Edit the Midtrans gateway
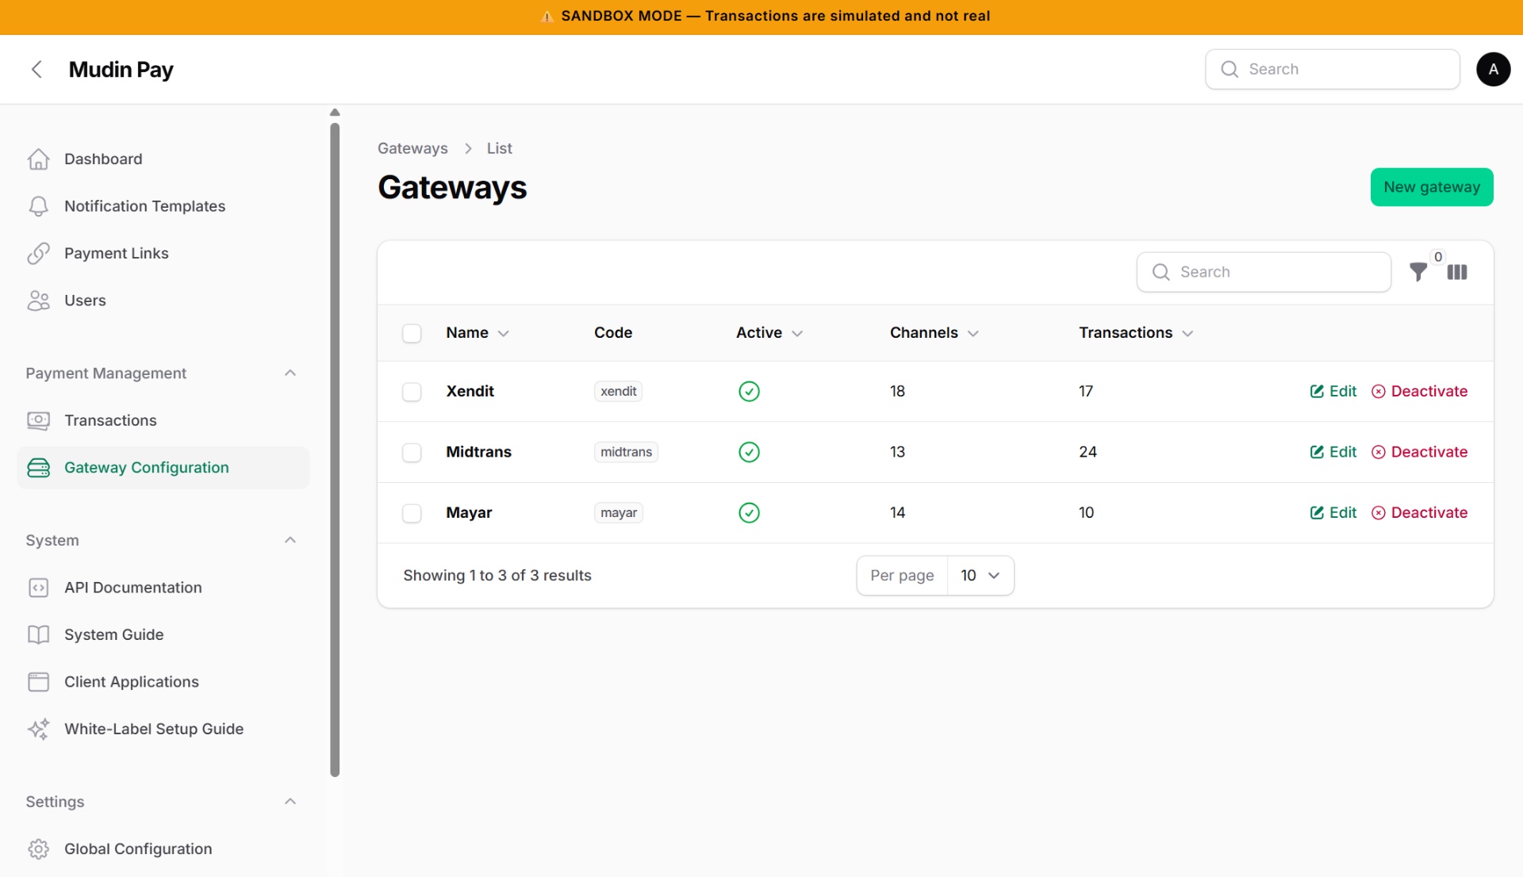 coord(1333,452)
